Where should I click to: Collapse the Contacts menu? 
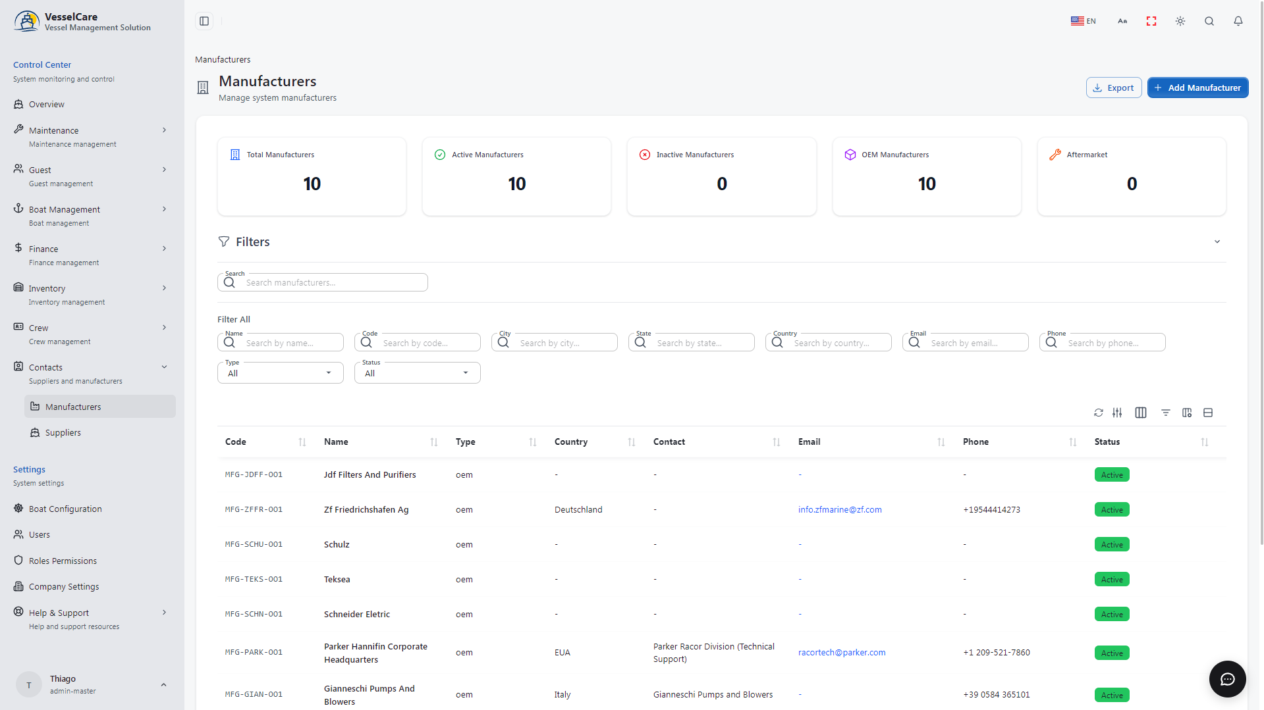[x=90, y=373]
